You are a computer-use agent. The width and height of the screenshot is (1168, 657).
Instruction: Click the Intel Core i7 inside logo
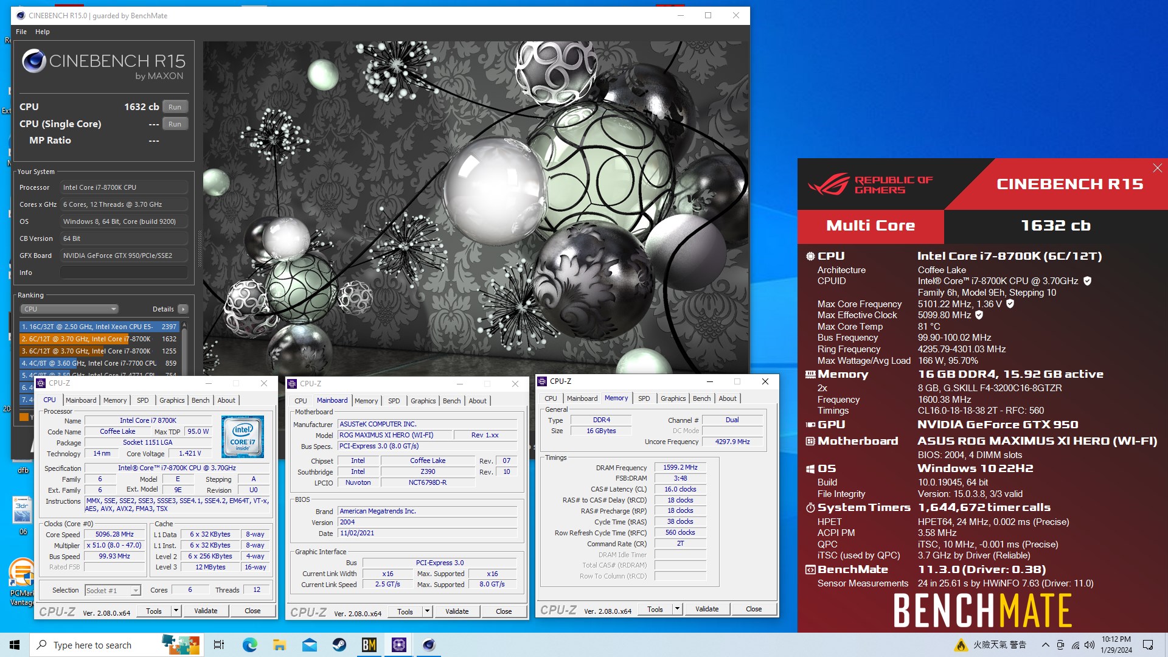point(243,436)
